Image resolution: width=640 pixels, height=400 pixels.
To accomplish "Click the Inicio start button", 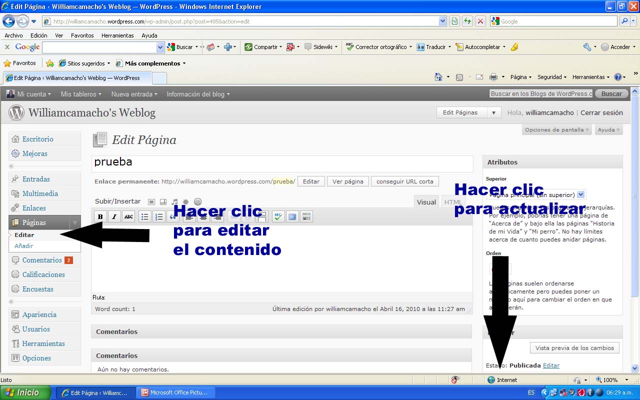I will pyautogui.click(x=25, y=392).
